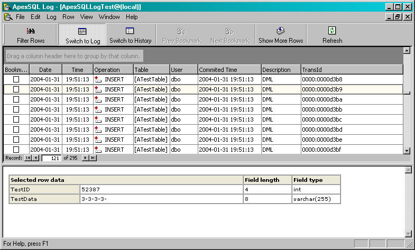This screenshot has width=415, height=250.
Task: Toggle bookmark for row 0000:0000d3ba
Action: click(16, 99)
